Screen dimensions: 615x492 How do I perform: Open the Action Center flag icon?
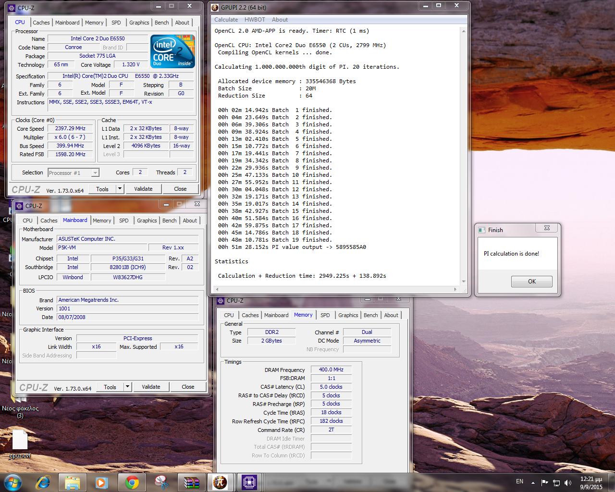545,482
